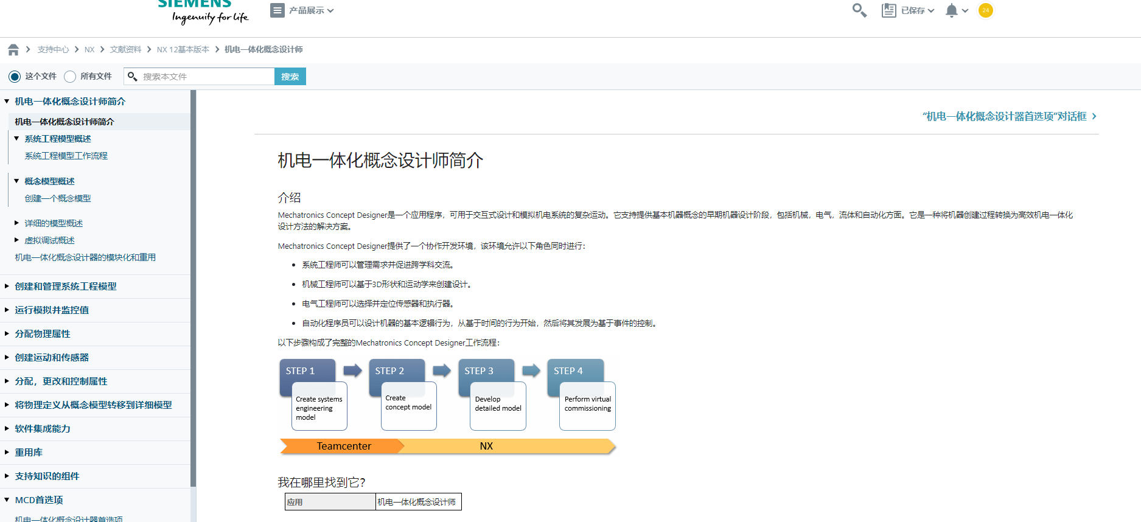Select the highlighted 机电一体化概念设计师简介 tree item
Screen dimensions: 1141x522
tap(65, 122)
